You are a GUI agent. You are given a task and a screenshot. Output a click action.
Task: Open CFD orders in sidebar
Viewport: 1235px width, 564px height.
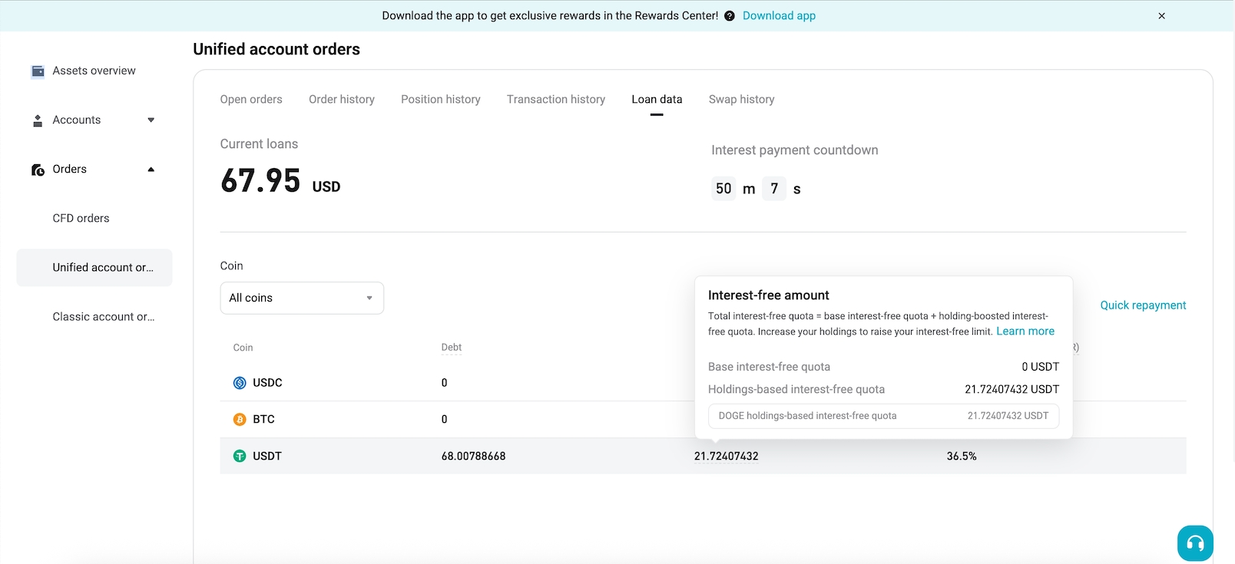(x=81, y=219)
